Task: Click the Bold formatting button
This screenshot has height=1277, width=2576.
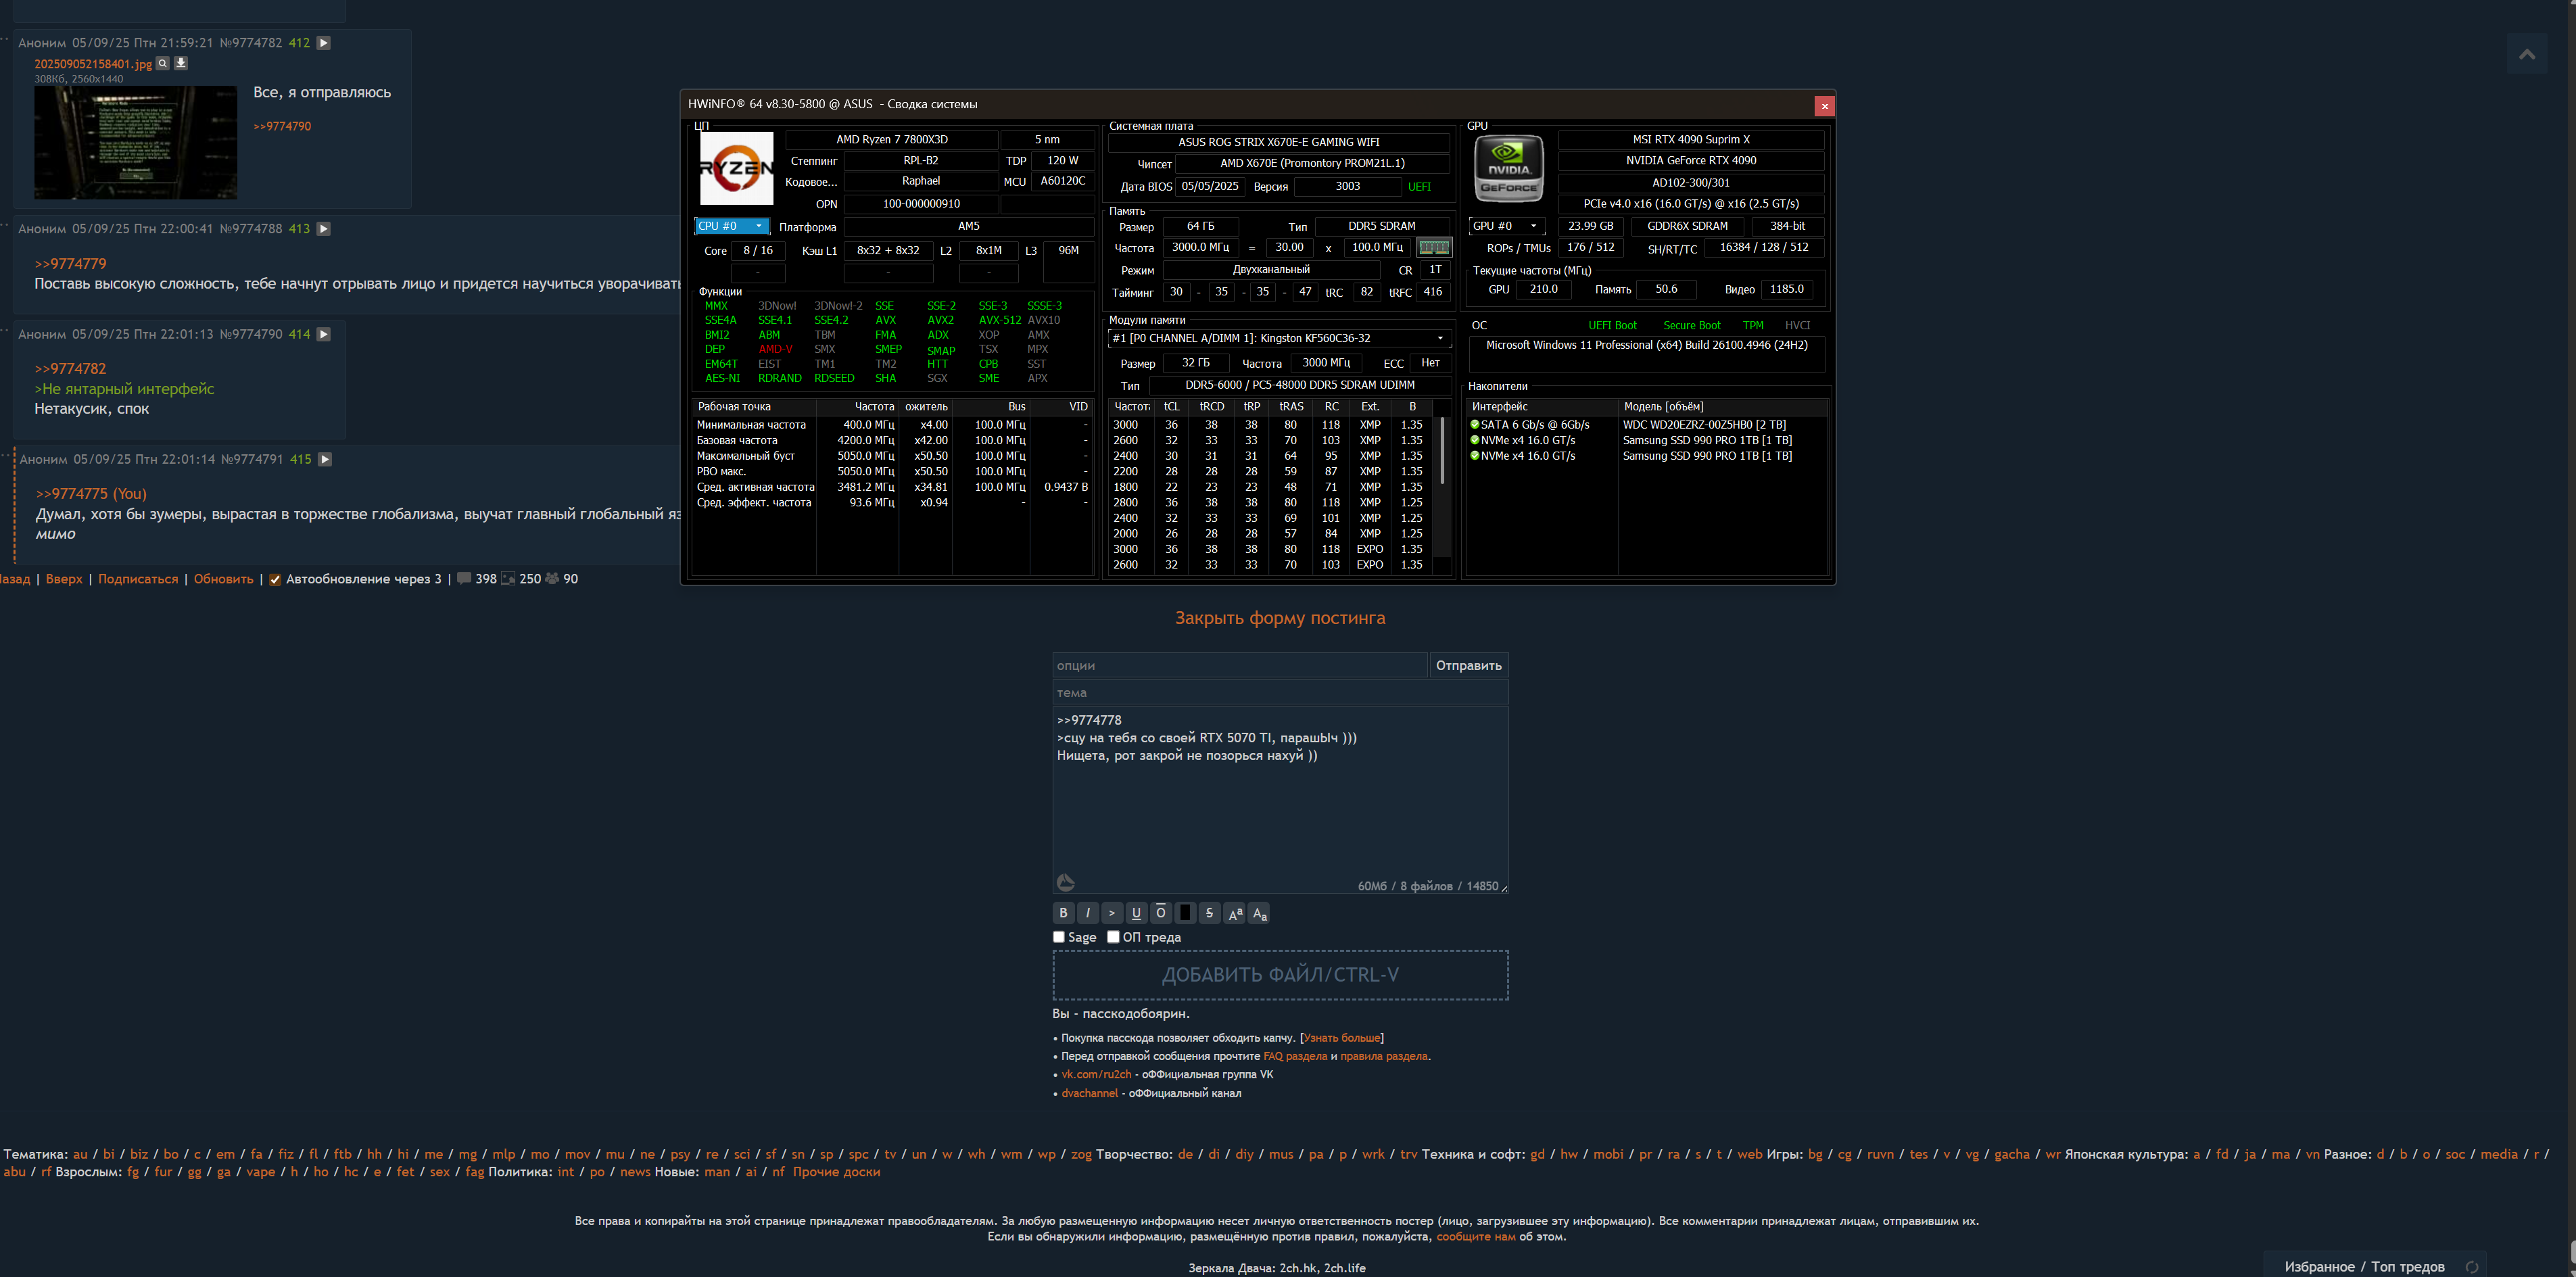Action: pyautogui.click(x=1063, y=913)
